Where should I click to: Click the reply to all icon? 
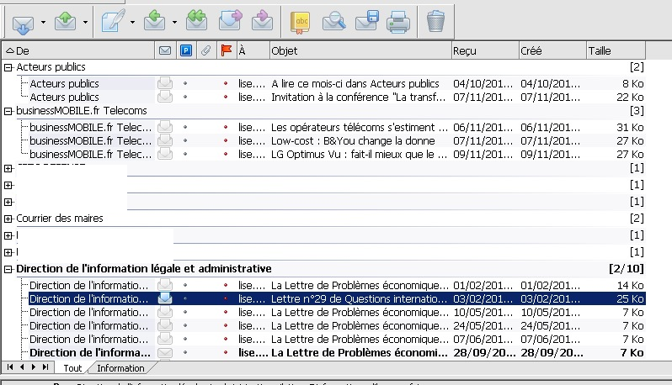[x=197, y=20]
